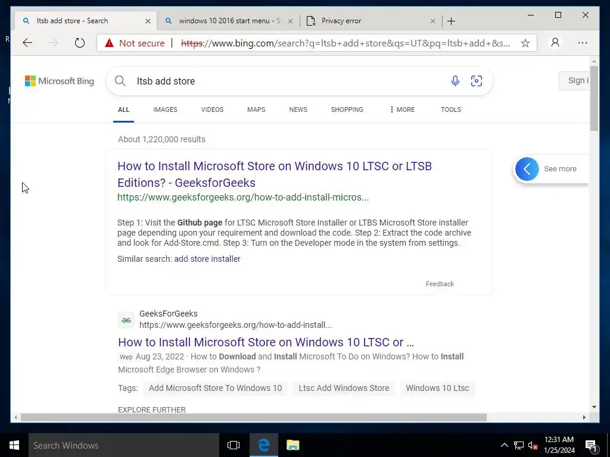Open the Windows Start menu
The height and width of the screenshot is (457, 610).
pos(14,445)
